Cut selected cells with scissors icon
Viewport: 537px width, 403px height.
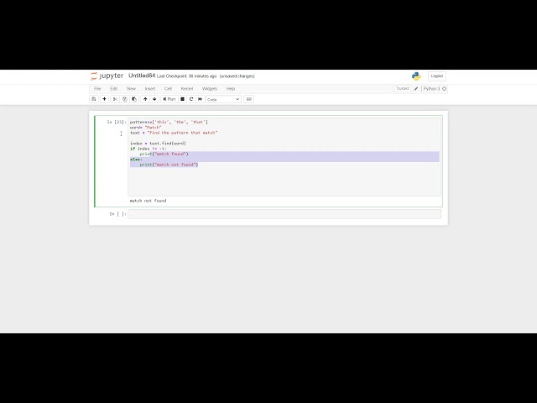(x=115, y=99)
